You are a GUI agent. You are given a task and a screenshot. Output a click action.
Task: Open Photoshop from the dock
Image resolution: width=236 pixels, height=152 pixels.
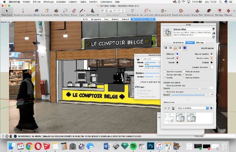coord(151,146)
